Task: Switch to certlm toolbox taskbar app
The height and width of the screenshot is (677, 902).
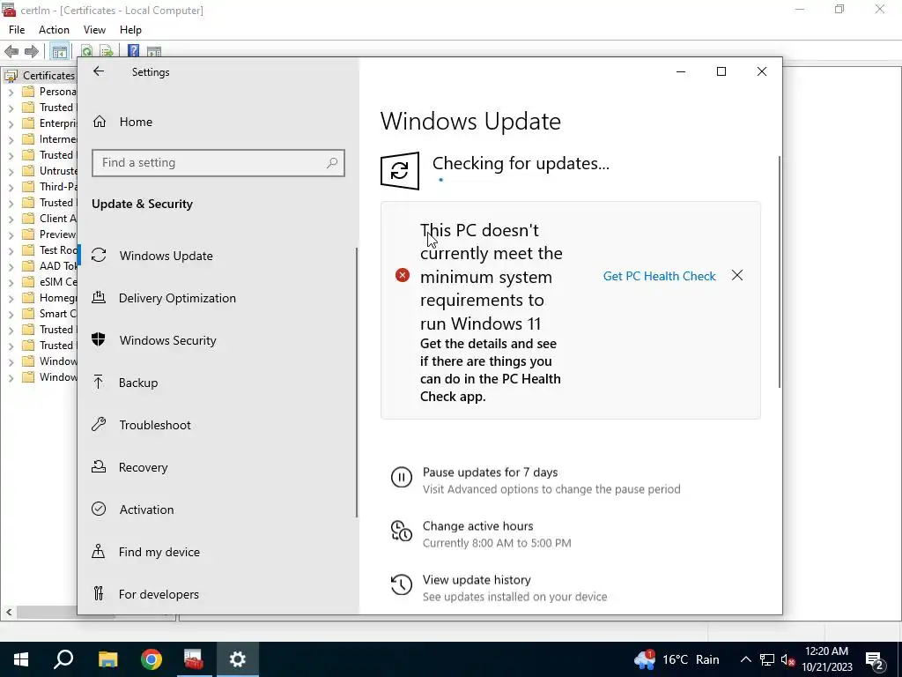Action: tap(194, 659)
